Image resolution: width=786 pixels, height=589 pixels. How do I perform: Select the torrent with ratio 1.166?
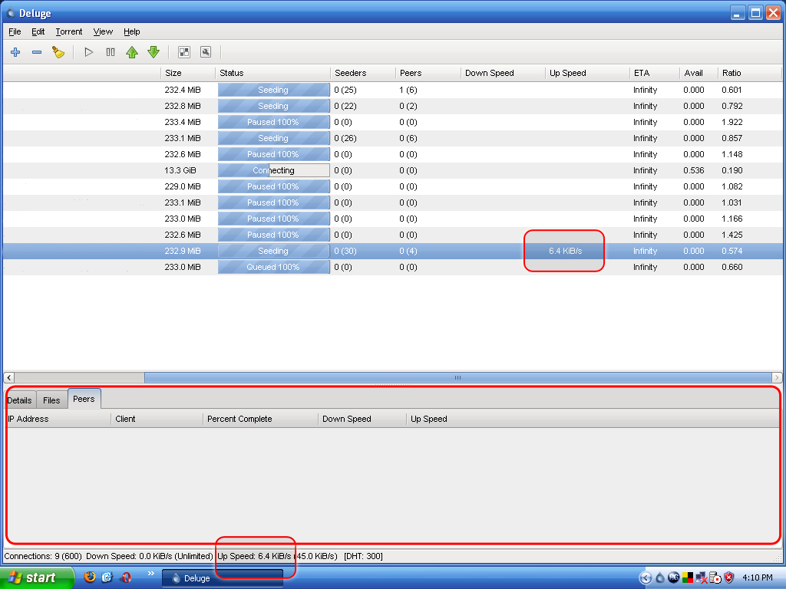[392, 219]
